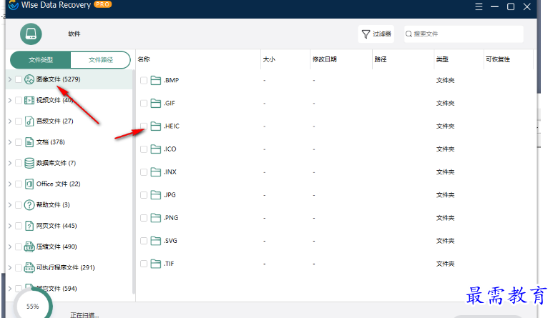Tick the .JPG folder checkbox

(144, 195)
